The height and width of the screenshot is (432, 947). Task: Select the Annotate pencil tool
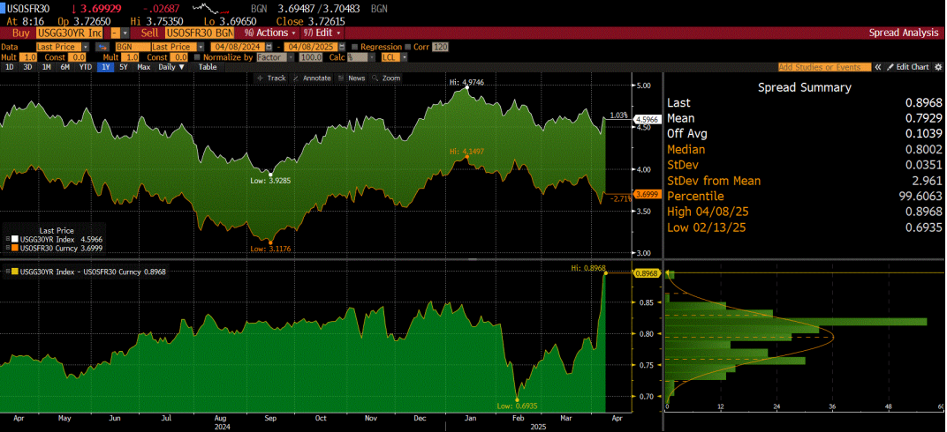[312, 78]
